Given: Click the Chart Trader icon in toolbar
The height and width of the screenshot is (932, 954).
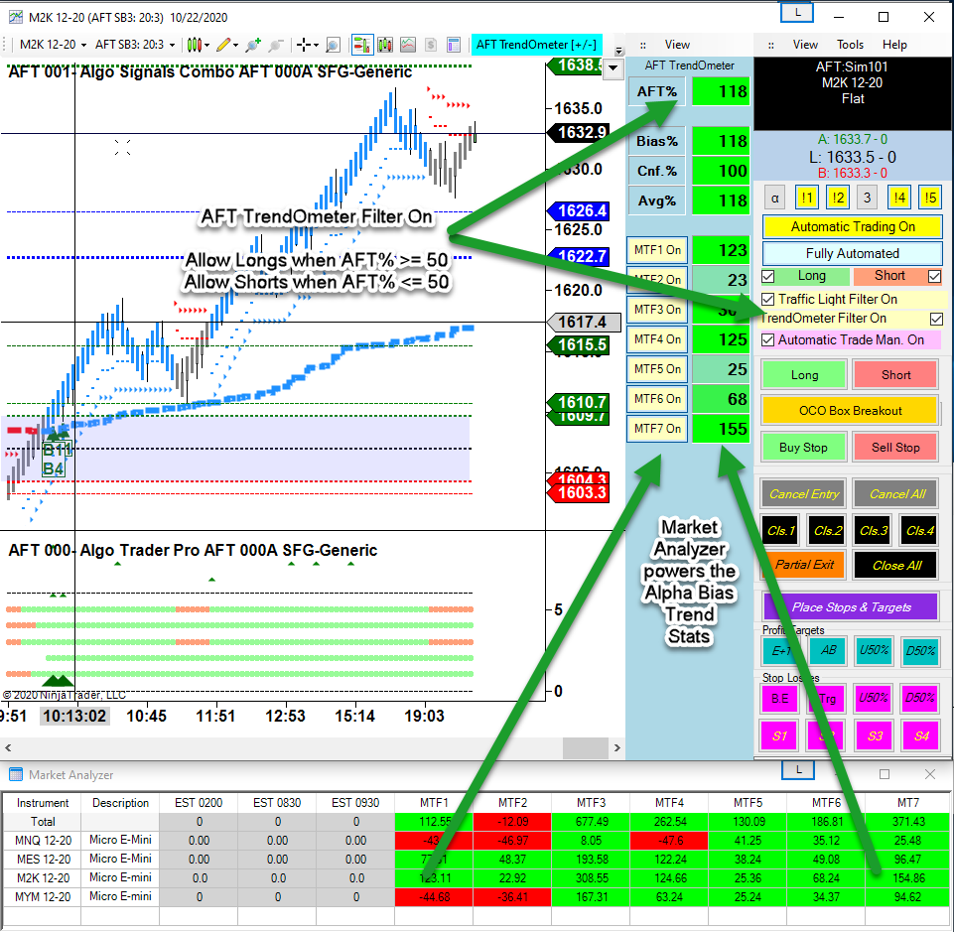Looking at the screenshot, I should coord(361,45).
